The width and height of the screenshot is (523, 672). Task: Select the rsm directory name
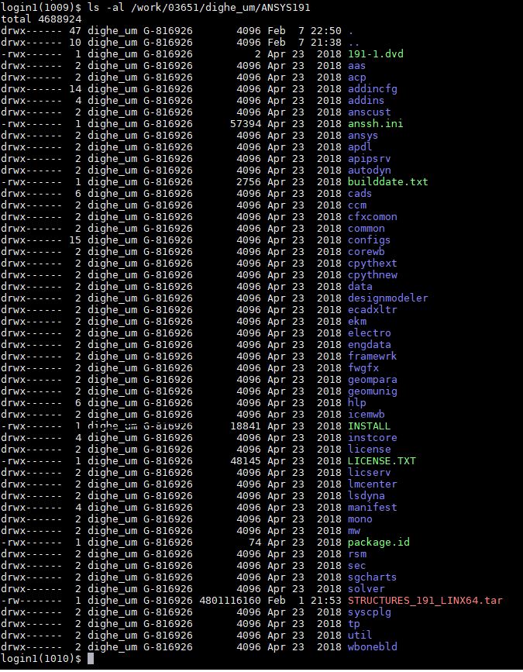click(x=357, y=553)
